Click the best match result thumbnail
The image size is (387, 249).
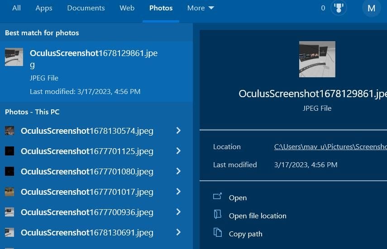click(14, 57)
